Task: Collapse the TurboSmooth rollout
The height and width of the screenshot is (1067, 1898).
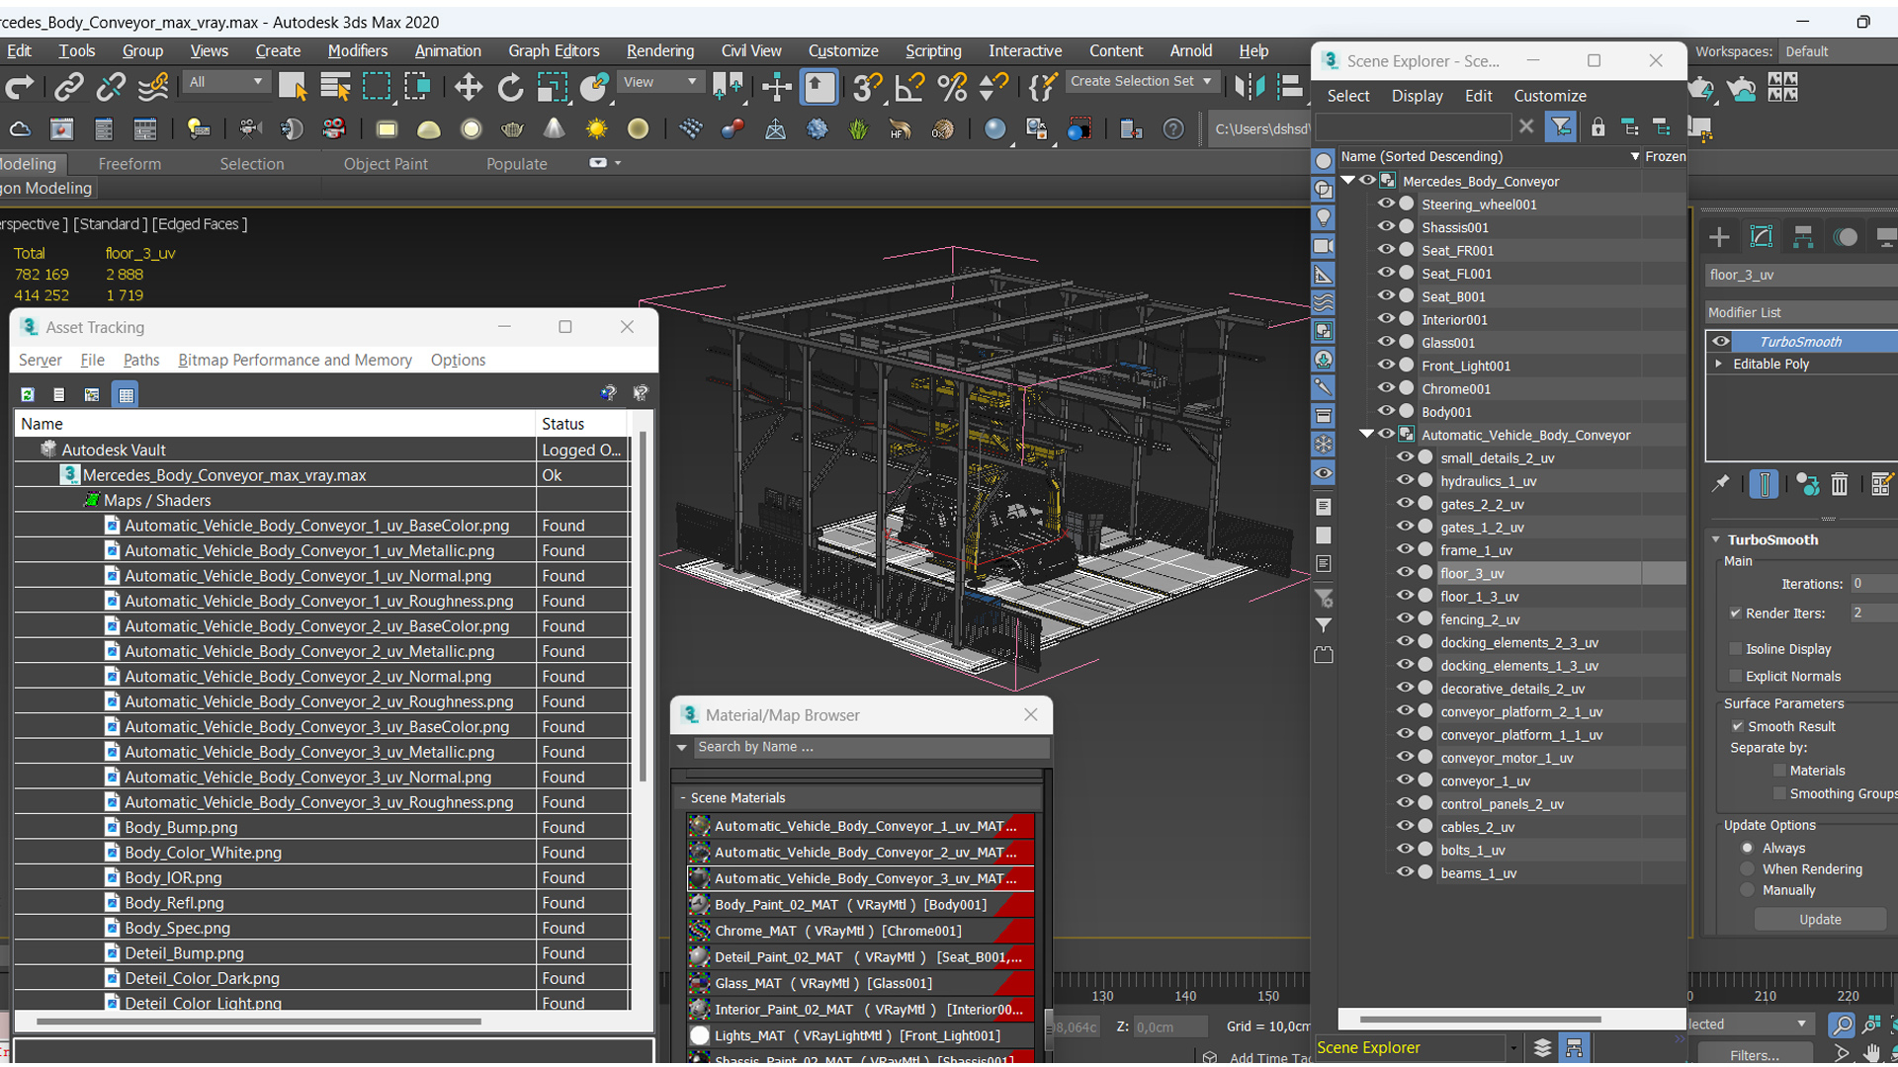Action: pyautogui.click(x=1716, y=539)
